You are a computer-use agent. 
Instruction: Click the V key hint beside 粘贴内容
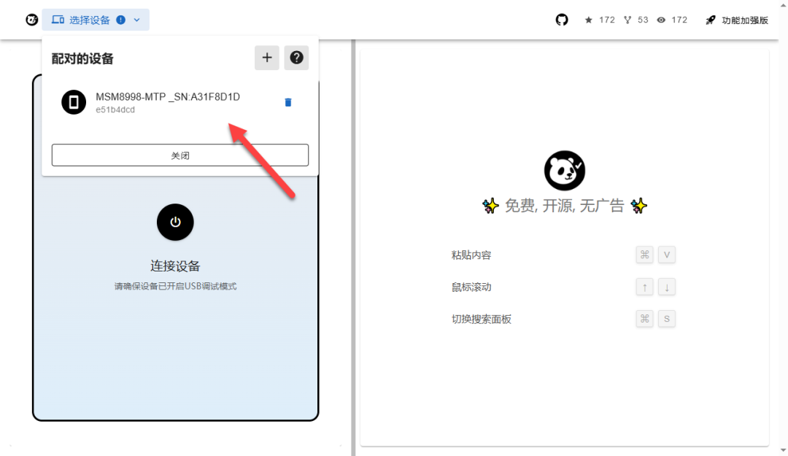(x=667, y=255)
